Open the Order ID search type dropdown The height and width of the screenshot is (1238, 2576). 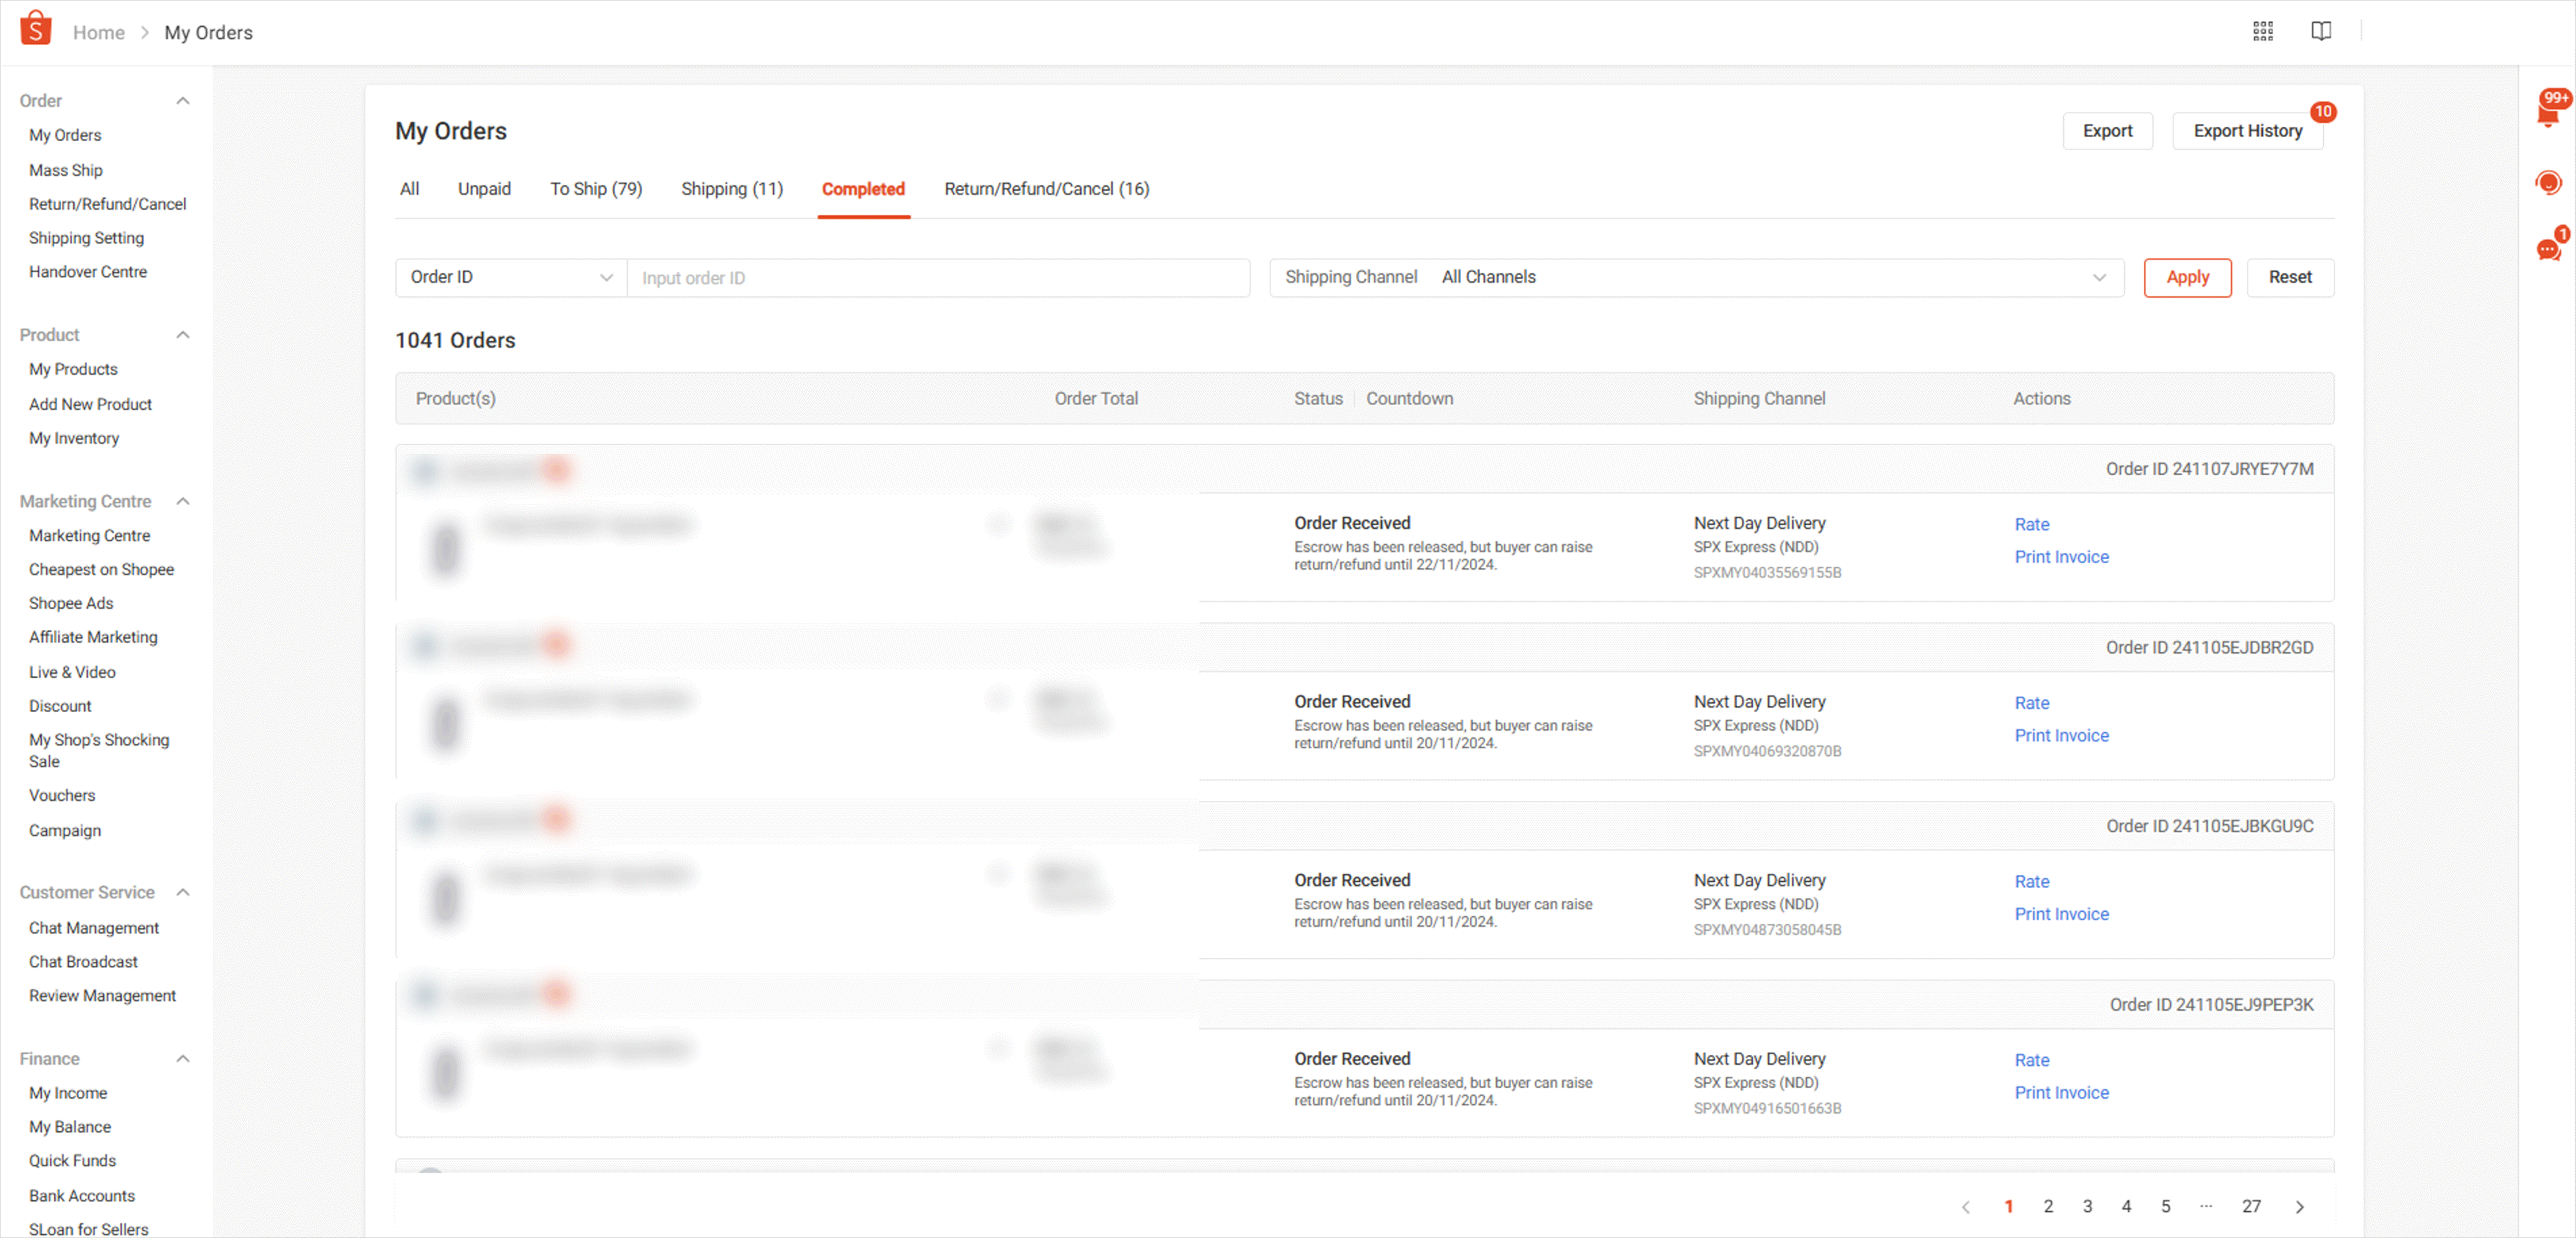coord(510,277)
